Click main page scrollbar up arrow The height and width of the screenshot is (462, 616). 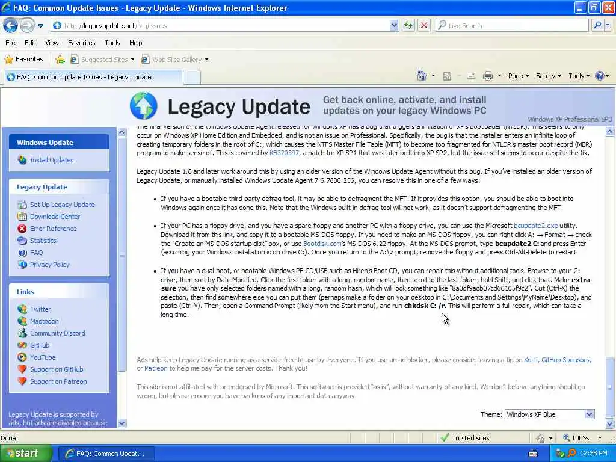610,132
